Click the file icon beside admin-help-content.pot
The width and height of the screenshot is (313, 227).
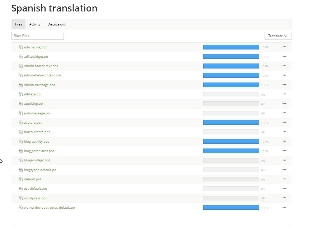(20, 75)
